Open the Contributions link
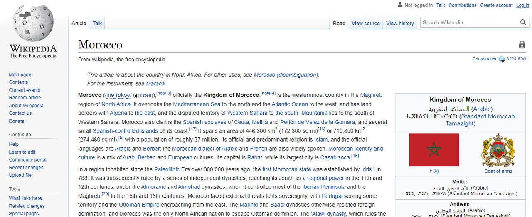532x217 pixels. coord(463,5)
